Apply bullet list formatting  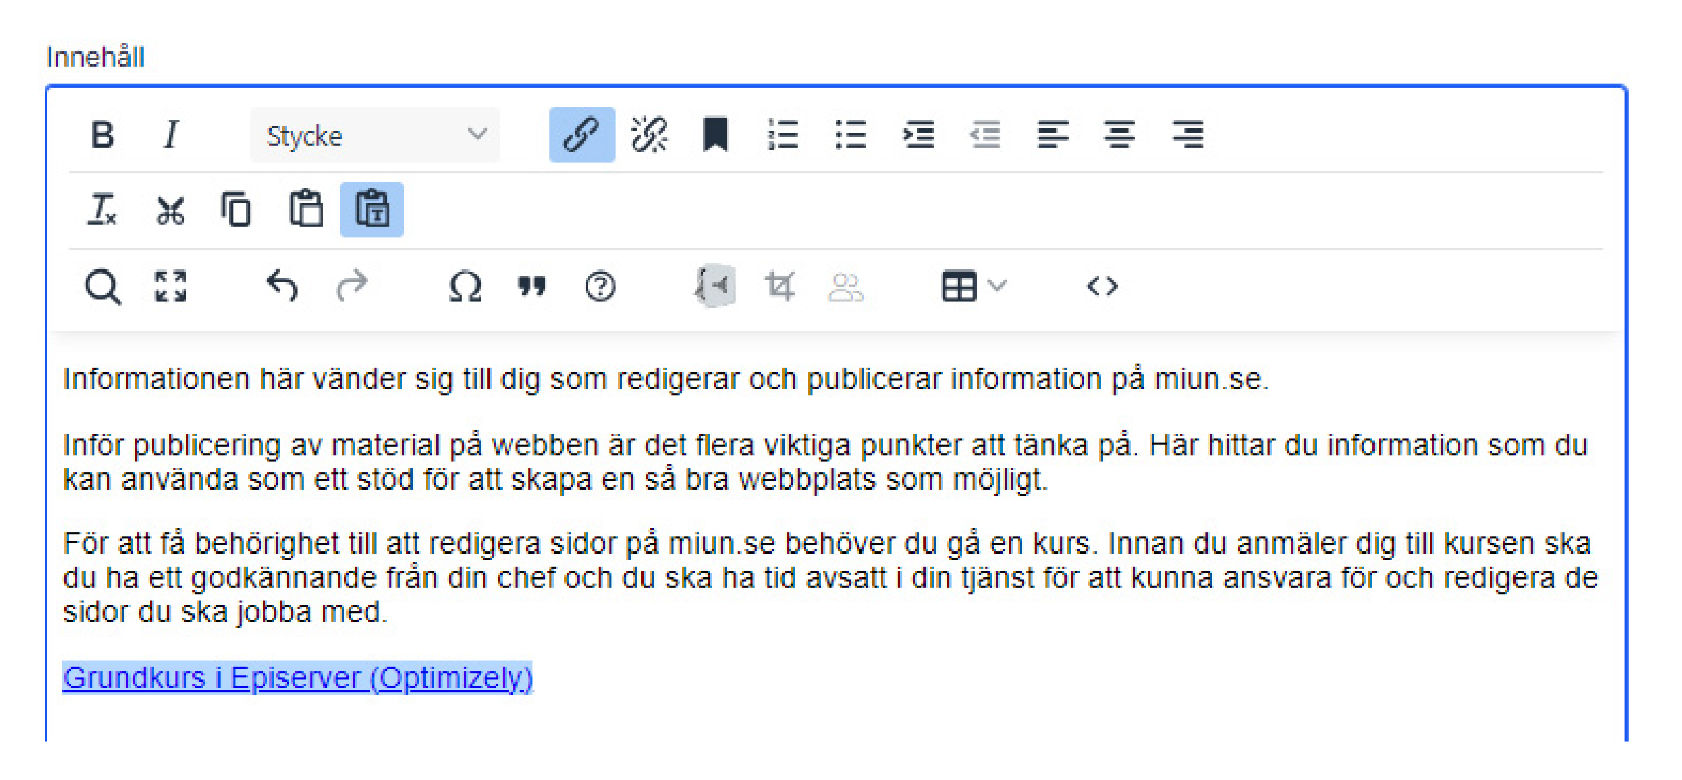(x=851, y=135)
